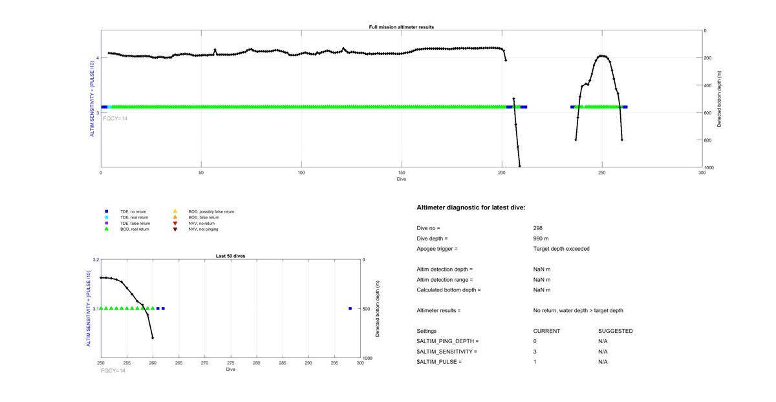Click 'Detected bottom depth (m)' axis label of top plot

click(718, 99)
